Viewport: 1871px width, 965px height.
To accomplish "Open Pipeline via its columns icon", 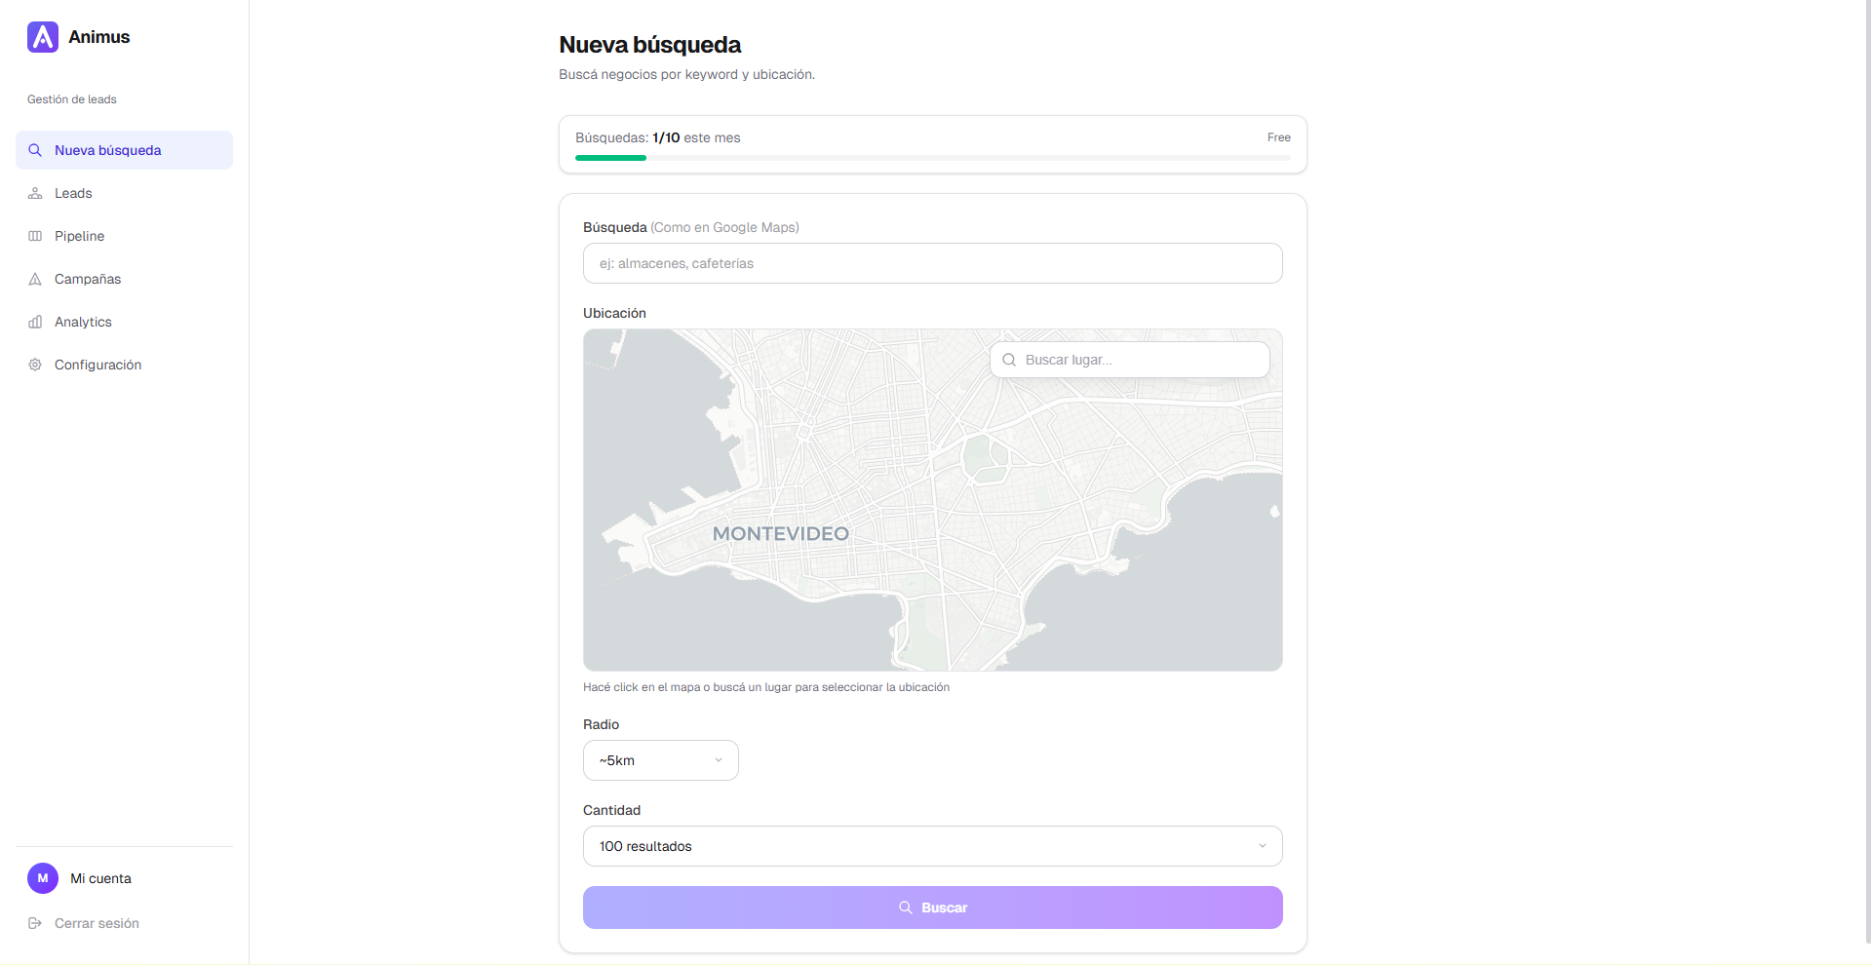I will tap(35, 236).
